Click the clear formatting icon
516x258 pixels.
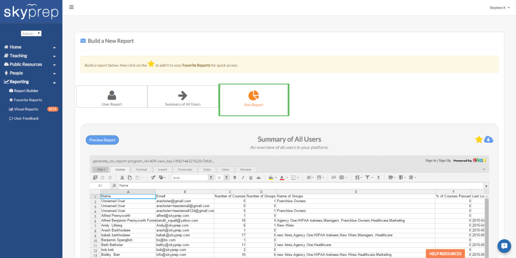click(x=161, y=178)
